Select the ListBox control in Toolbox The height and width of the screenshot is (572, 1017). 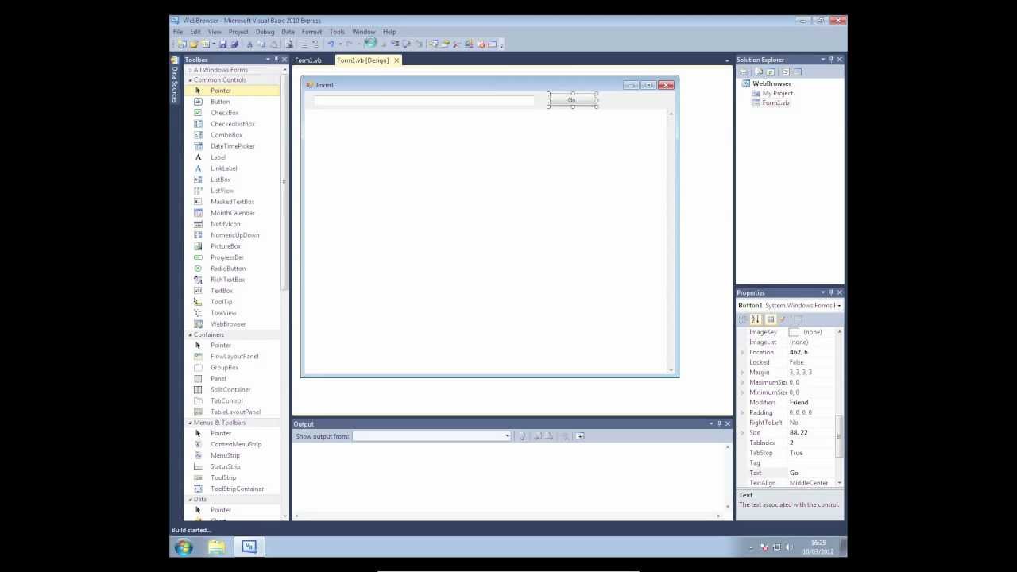[220, 180]
